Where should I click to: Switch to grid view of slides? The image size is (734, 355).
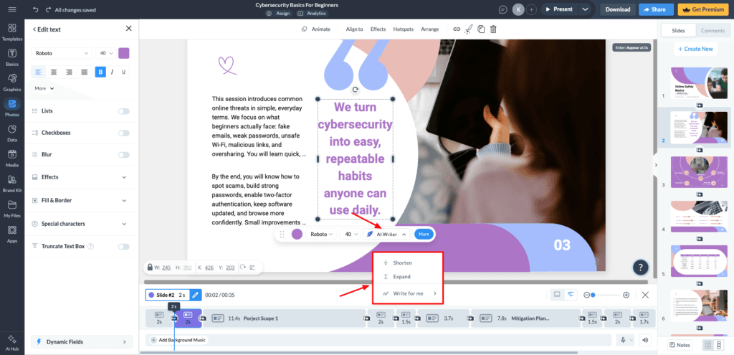[707, 345]
